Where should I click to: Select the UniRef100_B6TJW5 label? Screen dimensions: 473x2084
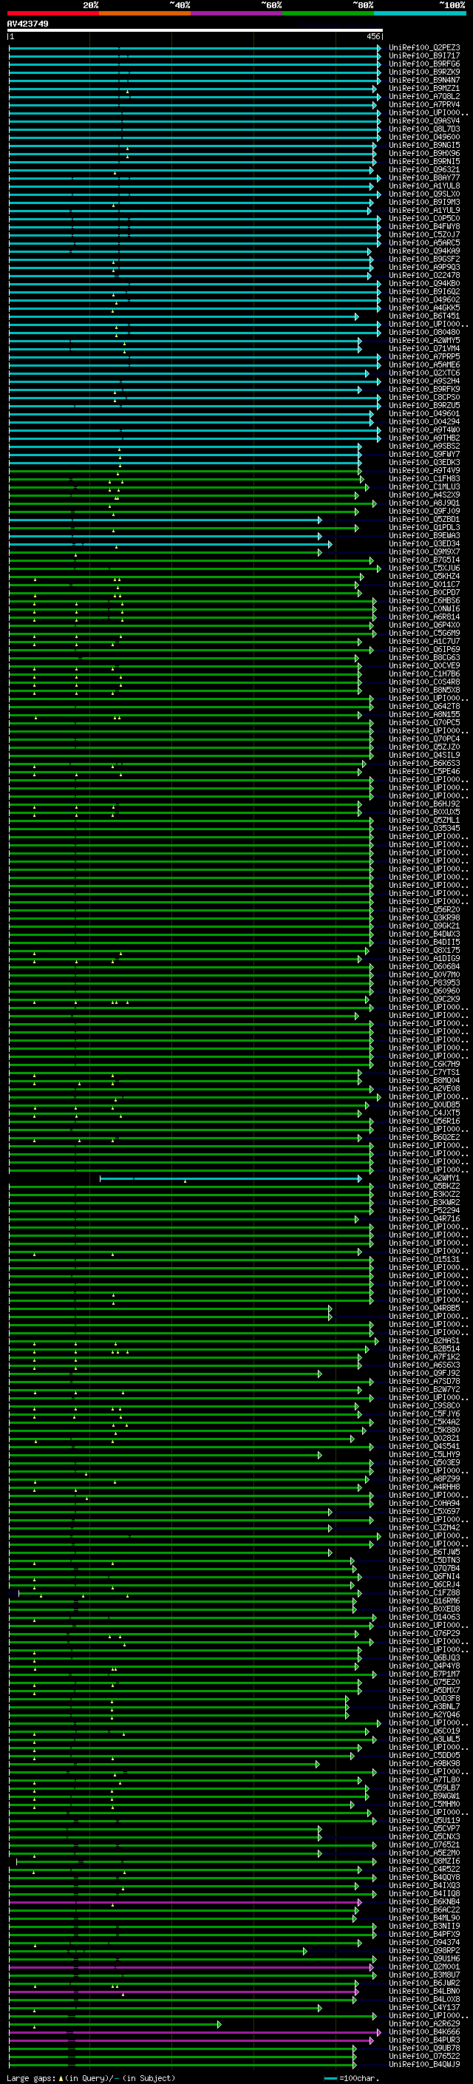(423, 1552)
